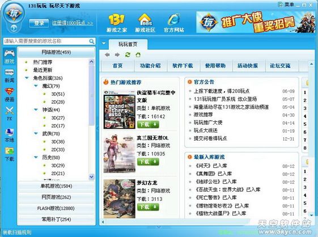The image size is (318, 237).
Task: Go forward with the right arrow icon
Action: (117, 54)
